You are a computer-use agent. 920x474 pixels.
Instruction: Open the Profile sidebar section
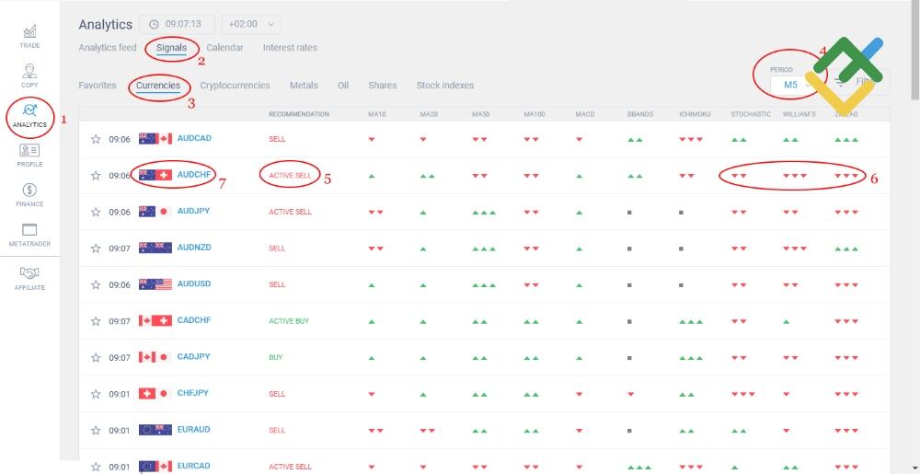point(29,155)
